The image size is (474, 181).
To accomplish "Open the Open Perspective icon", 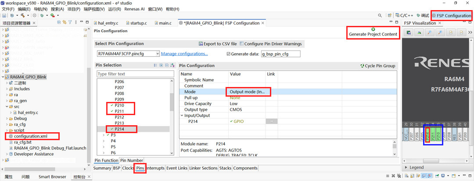I will [390, 15].
